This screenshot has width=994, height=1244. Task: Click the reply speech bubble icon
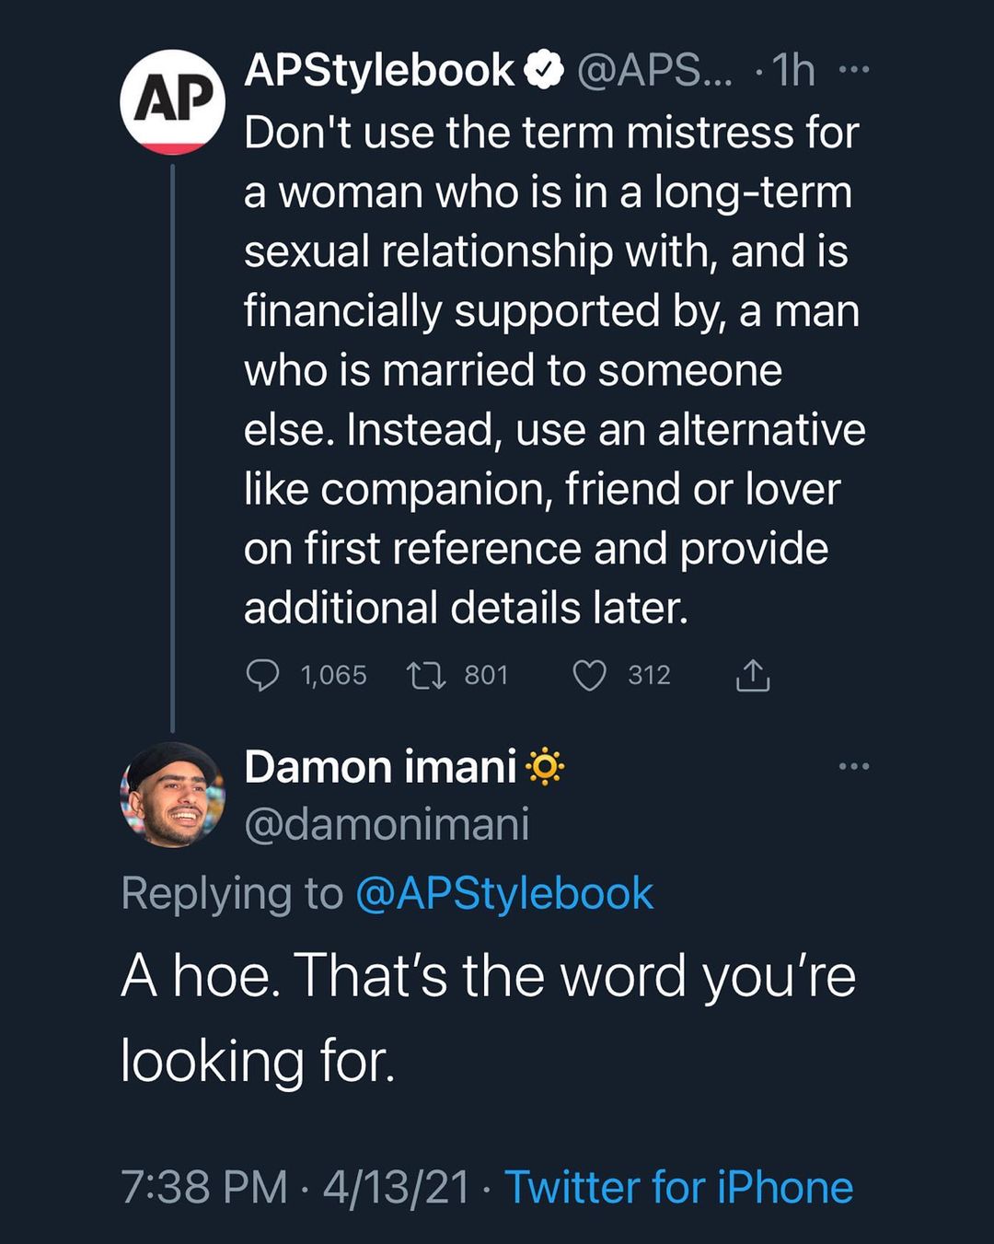click(263, 675)
